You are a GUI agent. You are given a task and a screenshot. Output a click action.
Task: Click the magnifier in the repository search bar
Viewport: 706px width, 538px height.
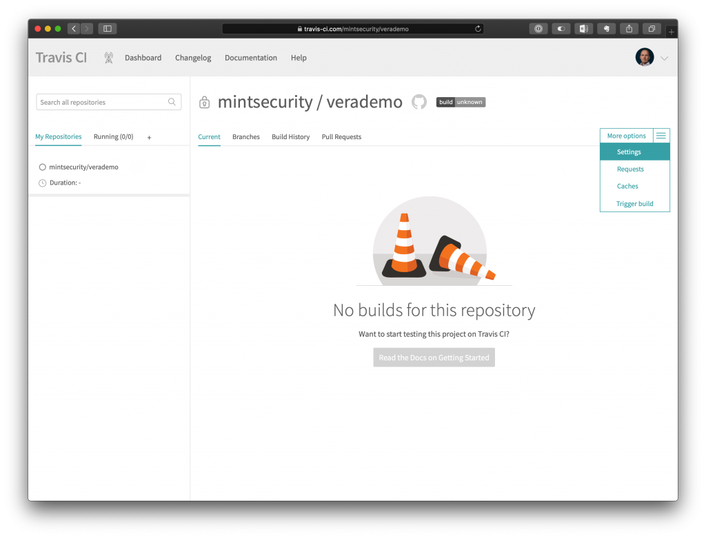point(172,101)
